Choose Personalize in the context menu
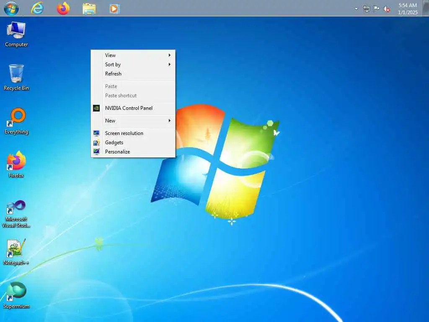The height and width of the screenshot is (322, 429). point(133,152)
